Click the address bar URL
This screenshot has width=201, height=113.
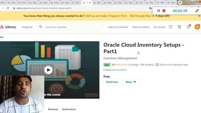point(44,8)
